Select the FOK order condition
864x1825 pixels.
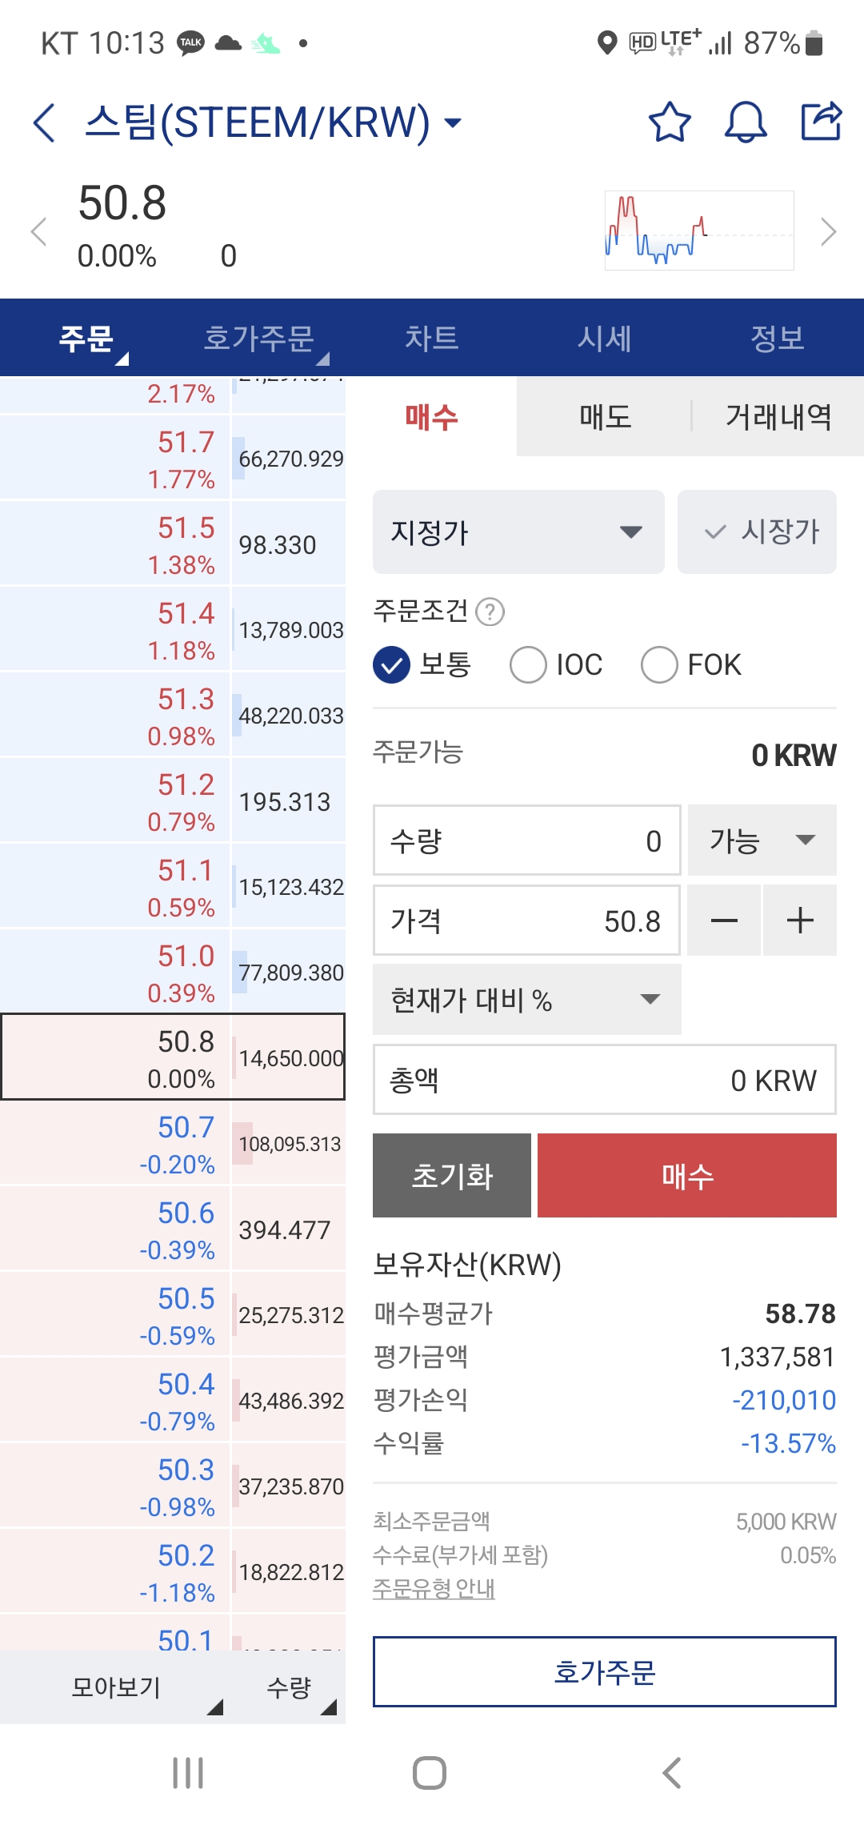tap(691, 665)
